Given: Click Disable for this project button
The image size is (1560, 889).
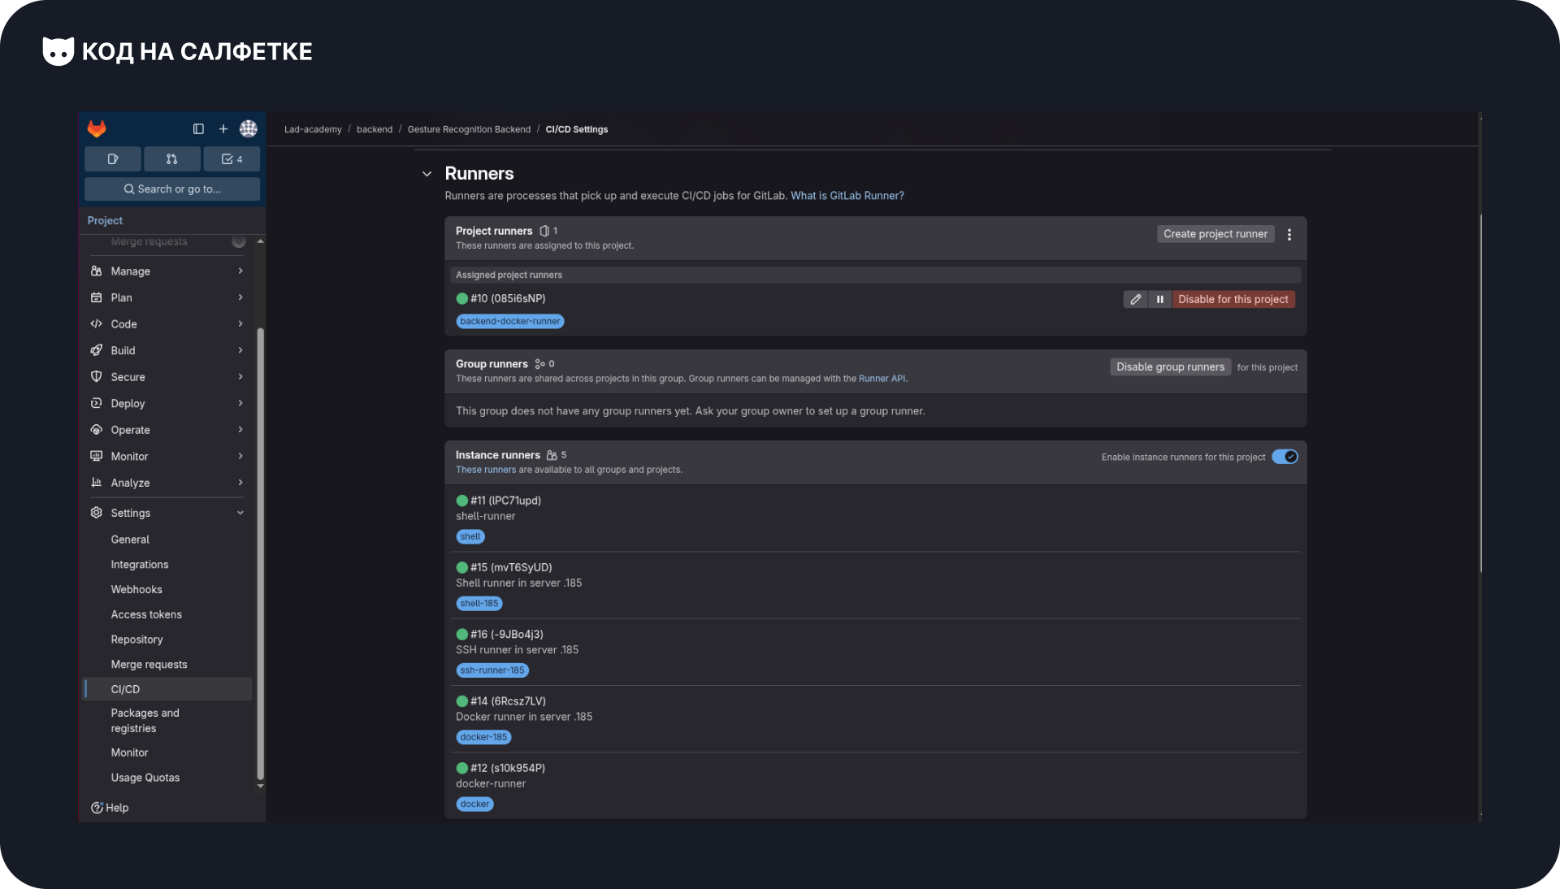Looking at the screenshot, I should click(1233, 300).
